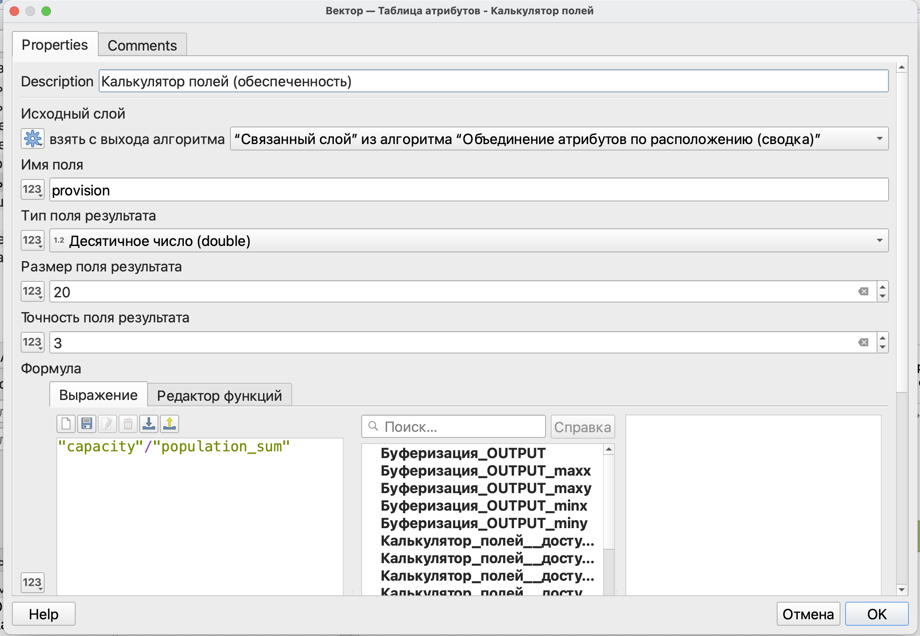Open the Редактор функций tab
Screen dimensions: 920x636
[x=219, y=396]
